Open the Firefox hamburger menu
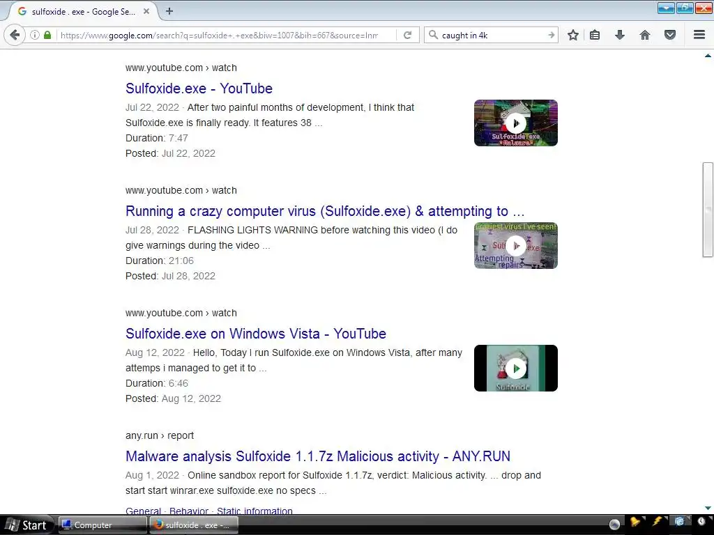The image size is (714, 535). click(699, 35)
